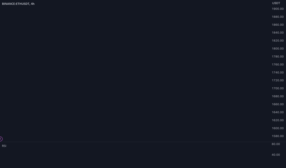Click the BINANCE:ETHUSDT, 4h symbol title
The height and width of the screenshot is (168, 286).
pyautogui.click(x=18, y=4)
